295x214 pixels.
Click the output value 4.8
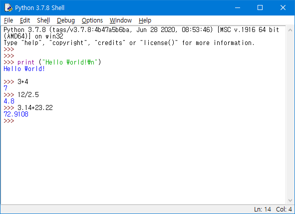9,101
